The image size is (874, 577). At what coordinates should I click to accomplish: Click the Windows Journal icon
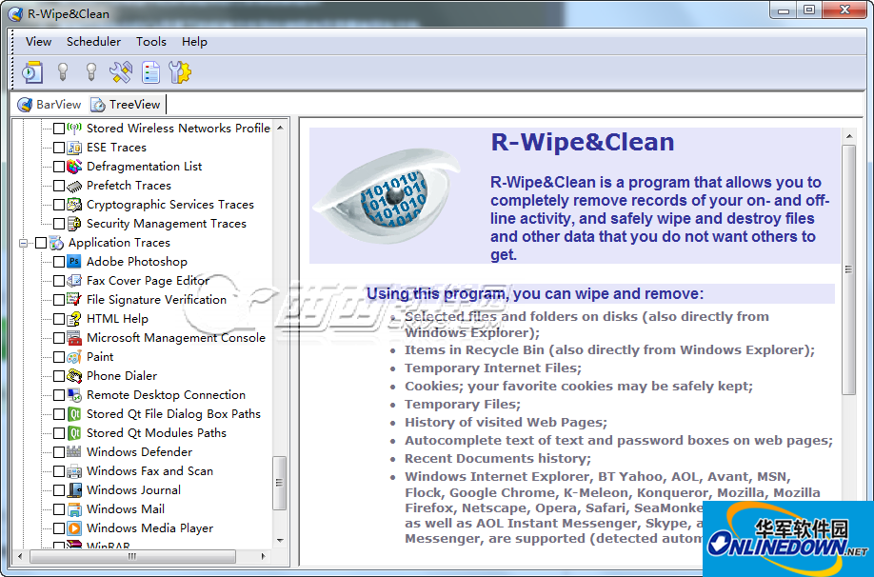[74, 490]
